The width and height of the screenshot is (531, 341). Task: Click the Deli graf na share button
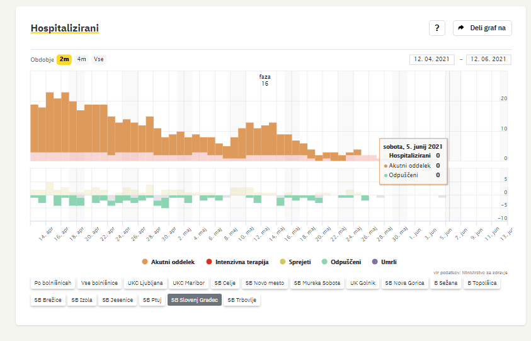(x=482, y=28)
